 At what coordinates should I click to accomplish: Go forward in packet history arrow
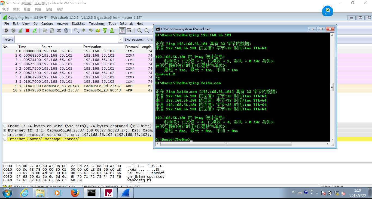pos(91,31)
